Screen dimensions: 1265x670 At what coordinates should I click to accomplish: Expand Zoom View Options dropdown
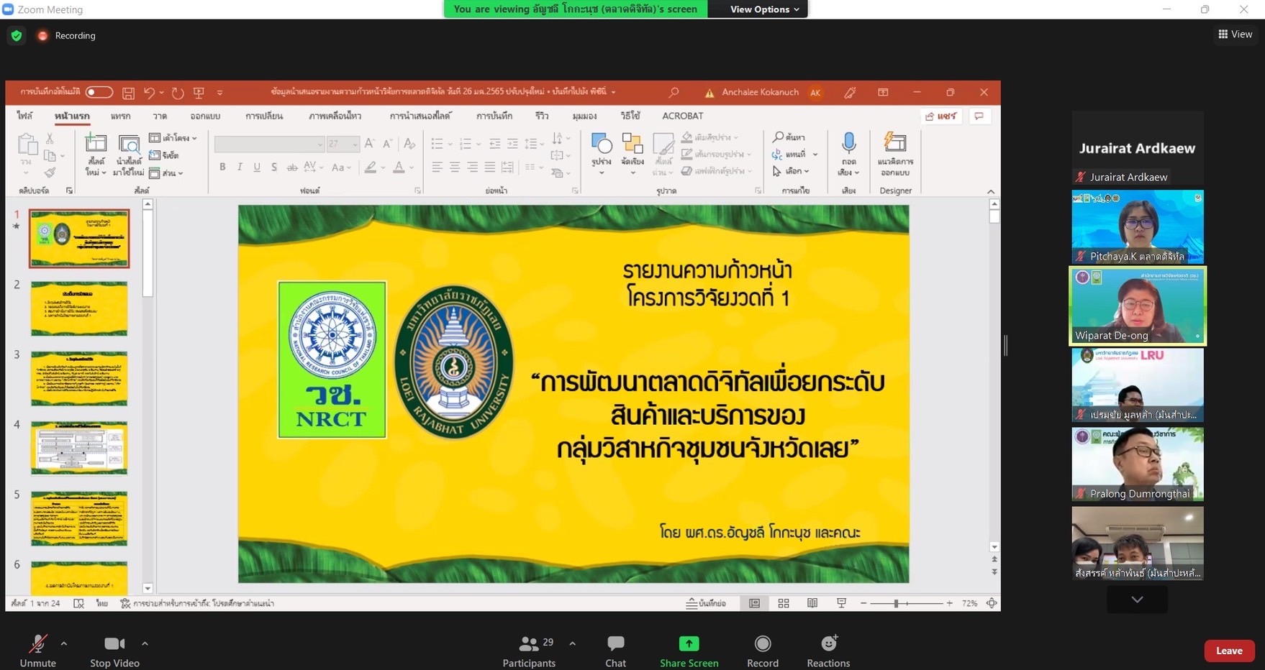(x=764, y=9)
